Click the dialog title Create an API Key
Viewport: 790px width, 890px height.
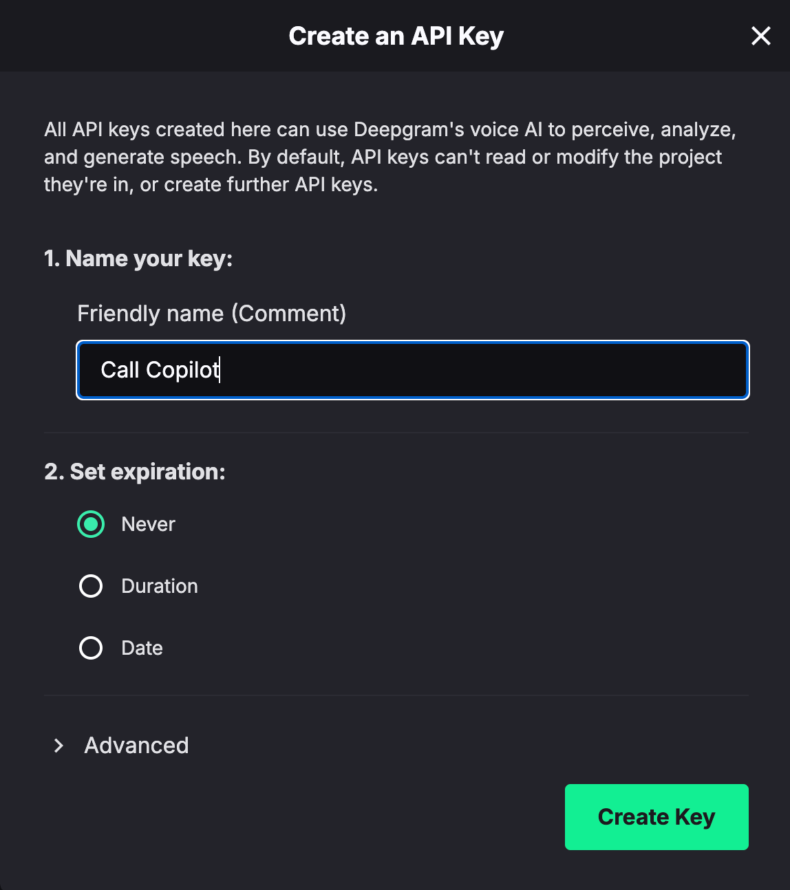coord(396,36)
